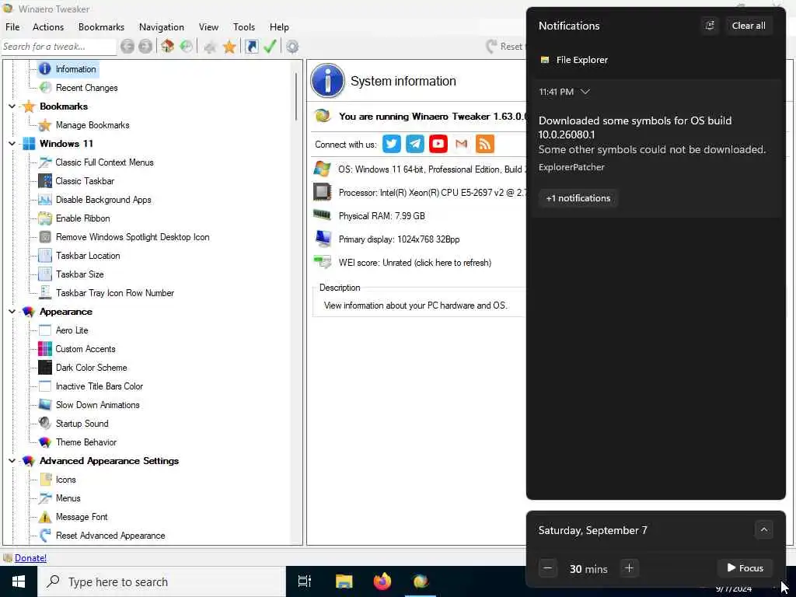Select Manage Bookmarks tree item
The width and height of the screenshot is (796, 597).
click(x=93, y=125)
